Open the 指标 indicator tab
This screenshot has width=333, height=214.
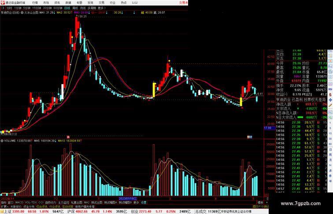pos(4,203)
